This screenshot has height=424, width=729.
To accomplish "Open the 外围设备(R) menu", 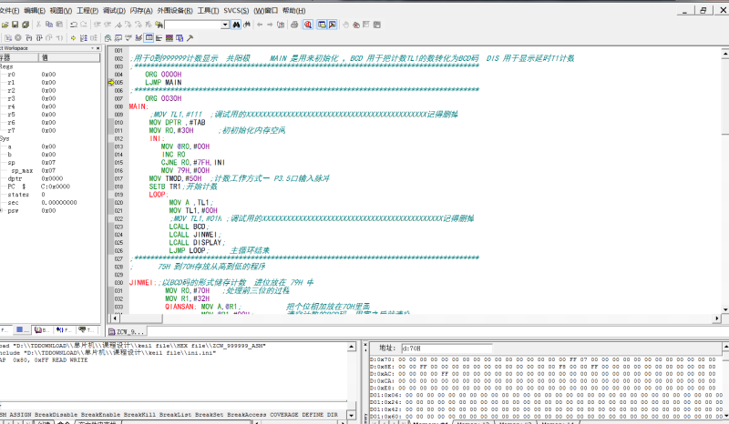I will (x=175, y=11).
